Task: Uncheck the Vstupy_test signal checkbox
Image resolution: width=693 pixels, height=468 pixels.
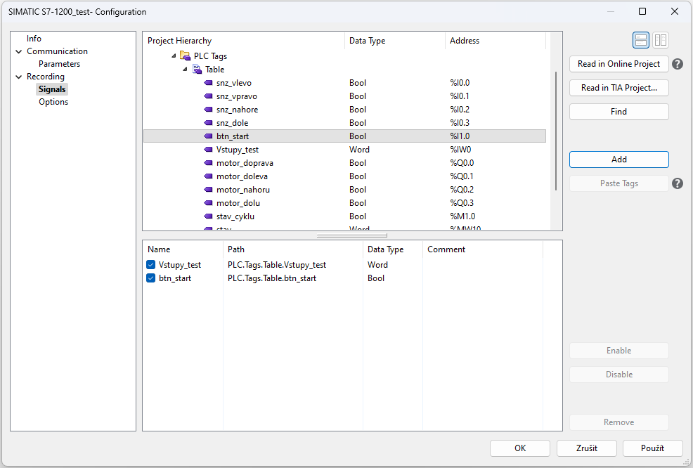Action: (x=150, y=265)
